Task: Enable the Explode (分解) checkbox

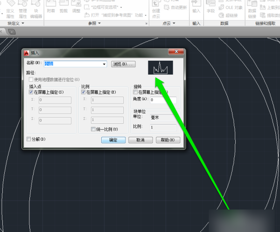Action: point(29,139)
